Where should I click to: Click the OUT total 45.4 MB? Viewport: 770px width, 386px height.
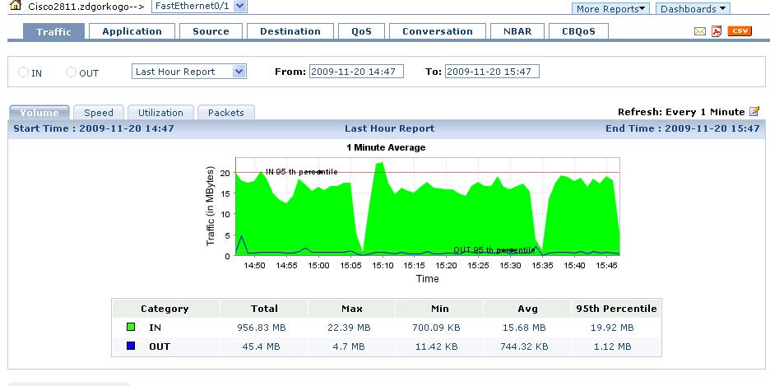tap(262, 346)
